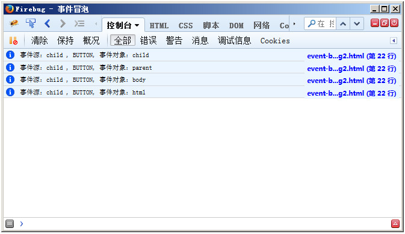405x234 pixels.
Task: Open source link for parent event row
Action: [351, 69]
